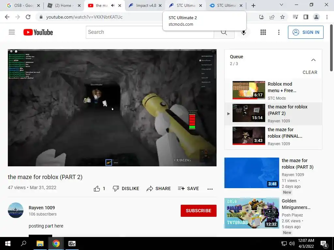This screenshot has width=334, height=250.
Task: Open Rayven 1009 channel name link
Action: (42, 208)
